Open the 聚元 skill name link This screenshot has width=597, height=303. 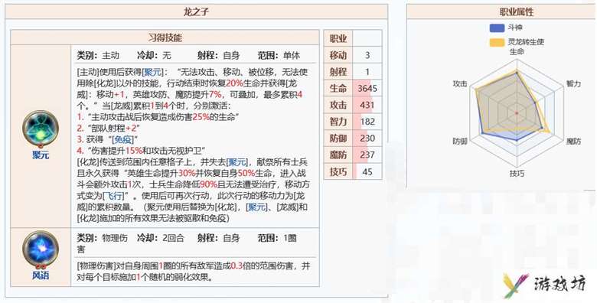pyautogui.click(x=41, y=155)
